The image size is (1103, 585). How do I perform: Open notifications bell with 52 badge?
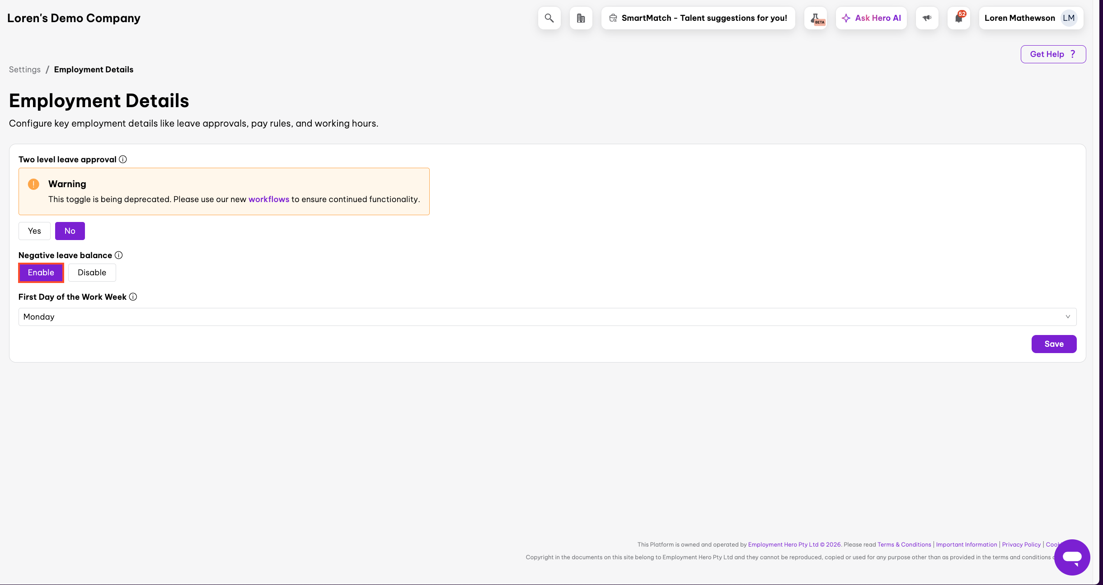958,18
